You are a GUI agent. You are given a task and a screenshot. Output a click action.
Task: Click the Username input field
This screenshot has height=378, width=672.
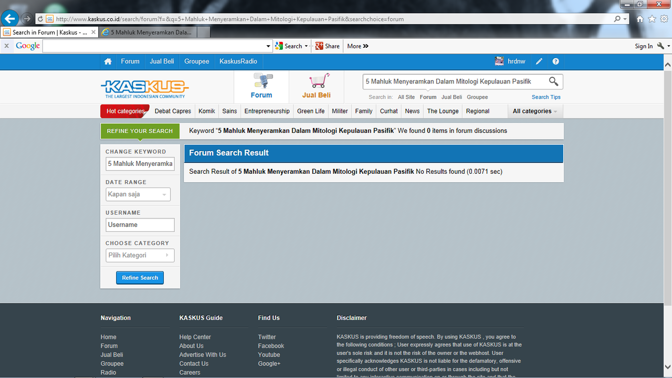point(140,225)
